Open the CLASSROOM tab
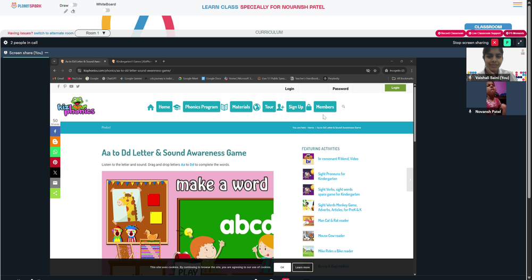The height and width of the screenshot is (280, 532). click(x=488, y=27)
